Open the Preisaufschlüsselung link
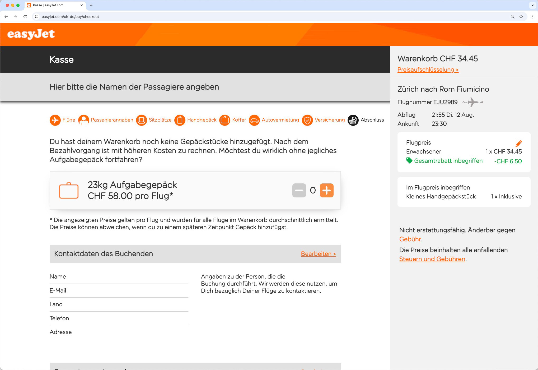The width and height of the screenshot is (538, 370). [x=428, y=70]
